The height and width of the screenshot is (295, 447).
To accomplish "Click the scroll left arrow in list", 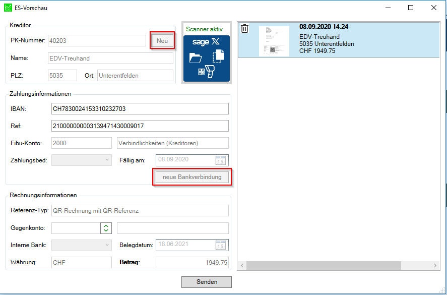I will 242,266.
